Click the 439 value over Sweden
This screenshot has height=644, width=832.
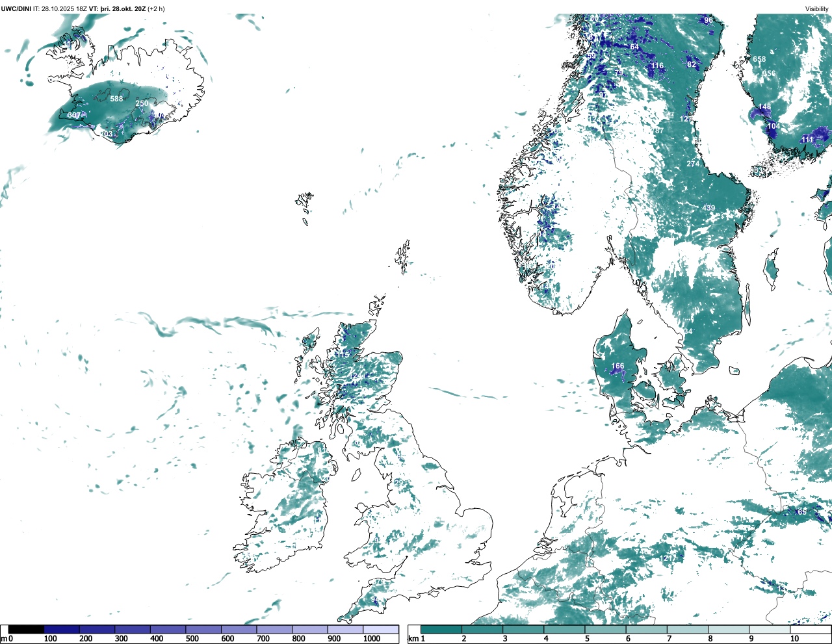pos(708,208)
